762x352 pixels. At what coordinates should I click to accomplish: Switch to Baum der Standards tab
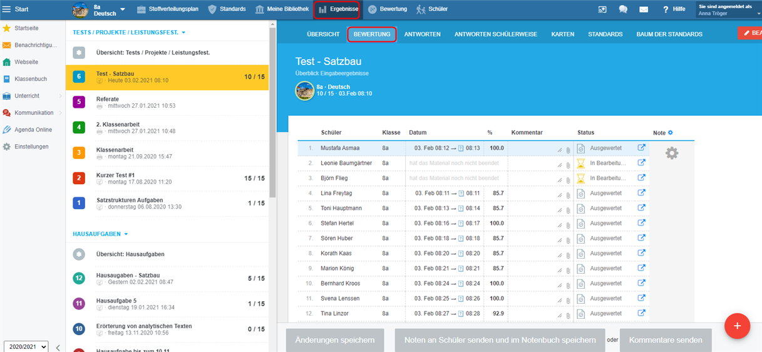(x=669, y=34)
